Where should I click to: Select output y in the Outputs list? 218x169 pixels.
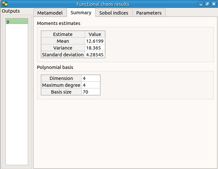click(x=17, y=21)
